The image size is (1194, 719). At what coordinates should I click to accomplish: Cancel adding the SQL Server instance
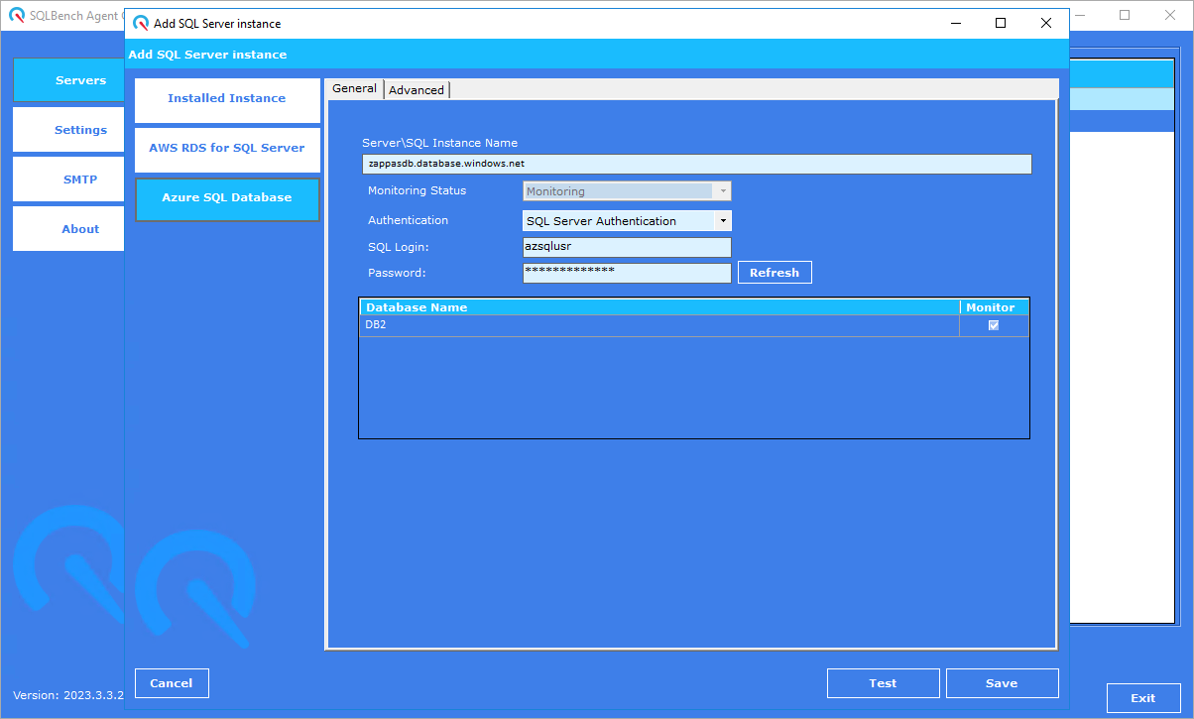point(172,683)
